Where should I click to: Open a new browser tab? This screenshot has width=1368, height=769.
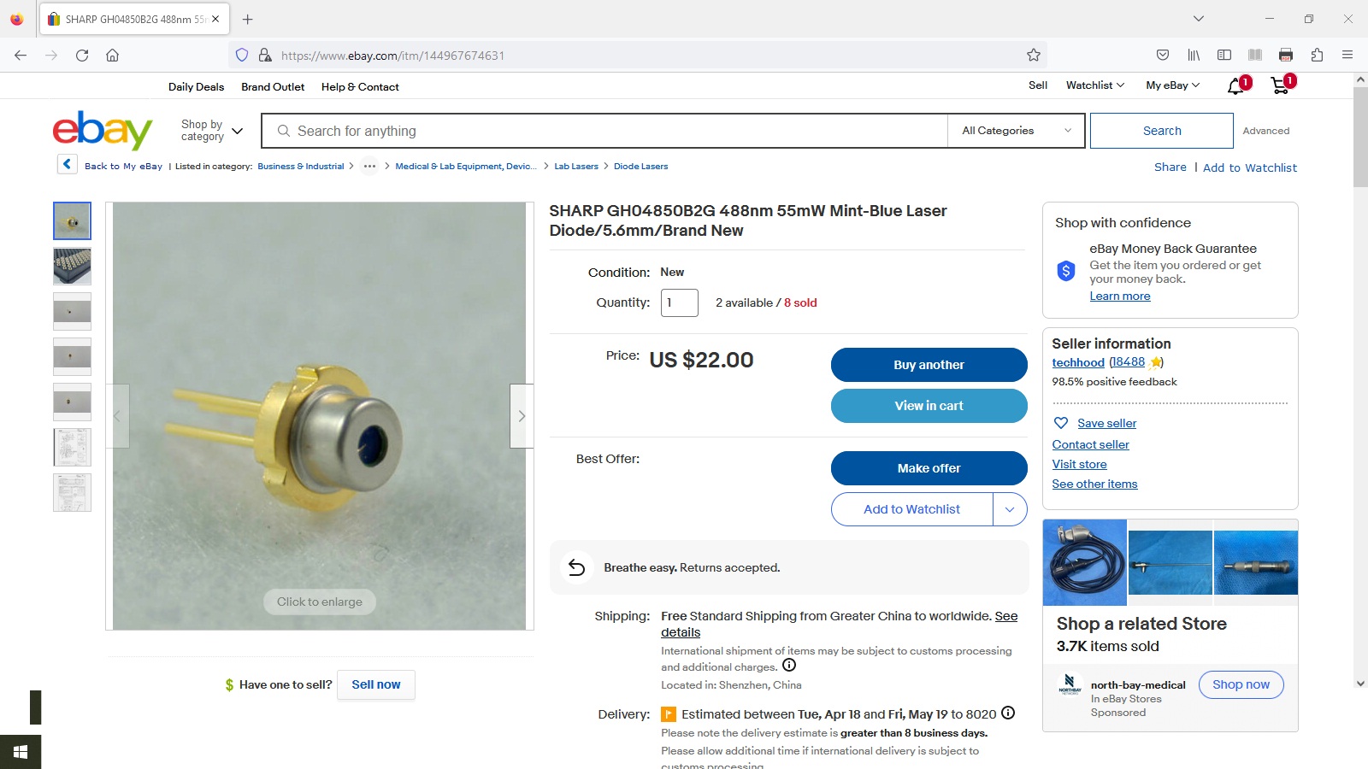point(248,19)
